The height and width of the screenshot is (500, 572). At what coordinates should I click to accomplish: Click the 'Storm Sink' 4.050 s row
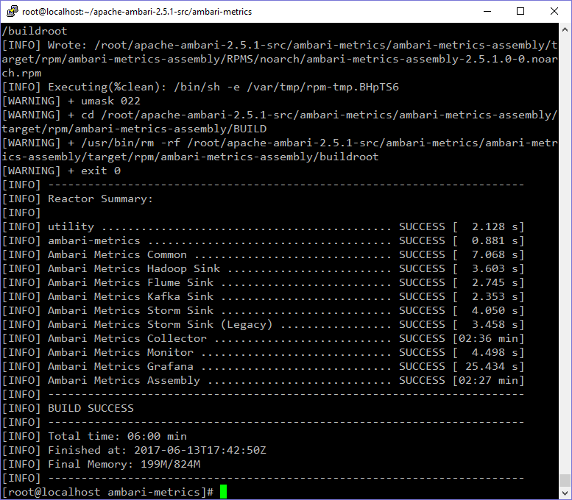coord(263,310)
